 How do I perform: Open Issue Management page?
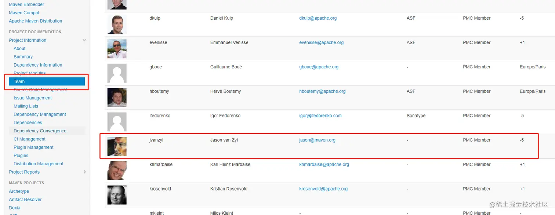pos(33,98)
